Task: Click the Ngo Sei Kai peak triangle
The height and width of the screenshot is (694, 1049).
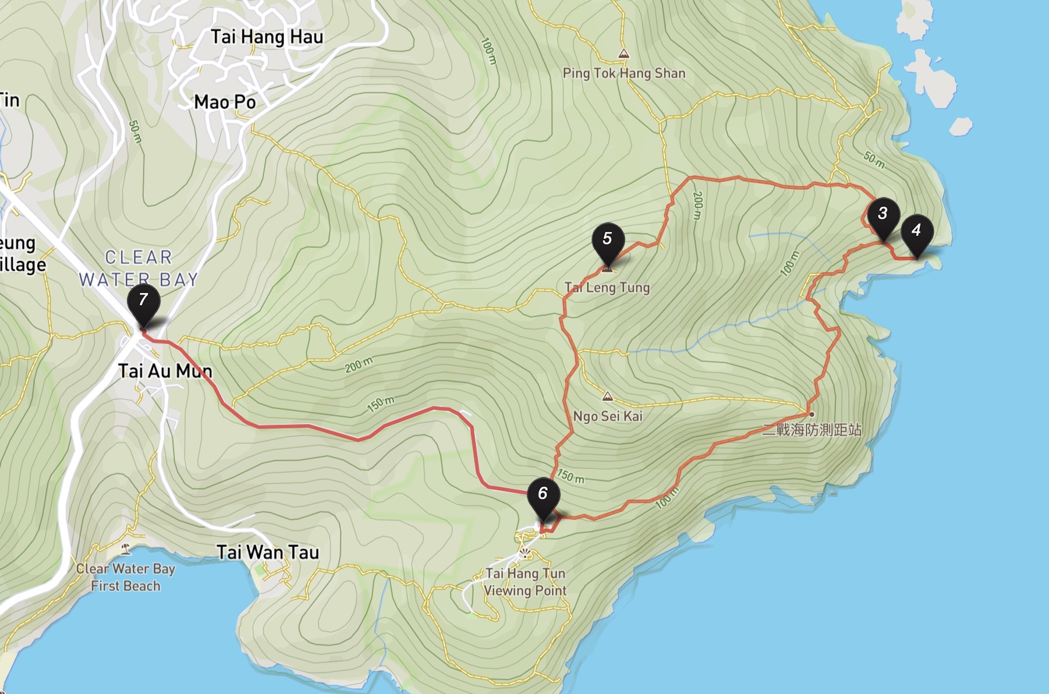Action: 607,396
